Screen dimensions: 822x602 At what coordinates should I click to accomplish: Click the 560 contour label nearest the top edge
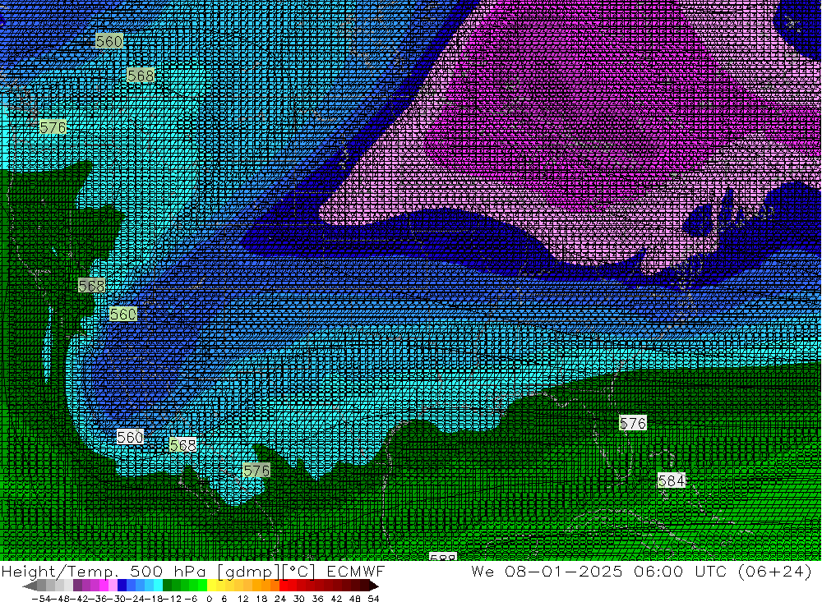point(109,41)
